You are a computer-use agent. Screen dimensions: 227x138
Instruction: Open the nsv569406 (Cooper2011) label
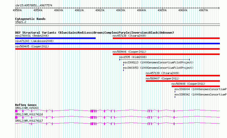click(x=129, y=52)
